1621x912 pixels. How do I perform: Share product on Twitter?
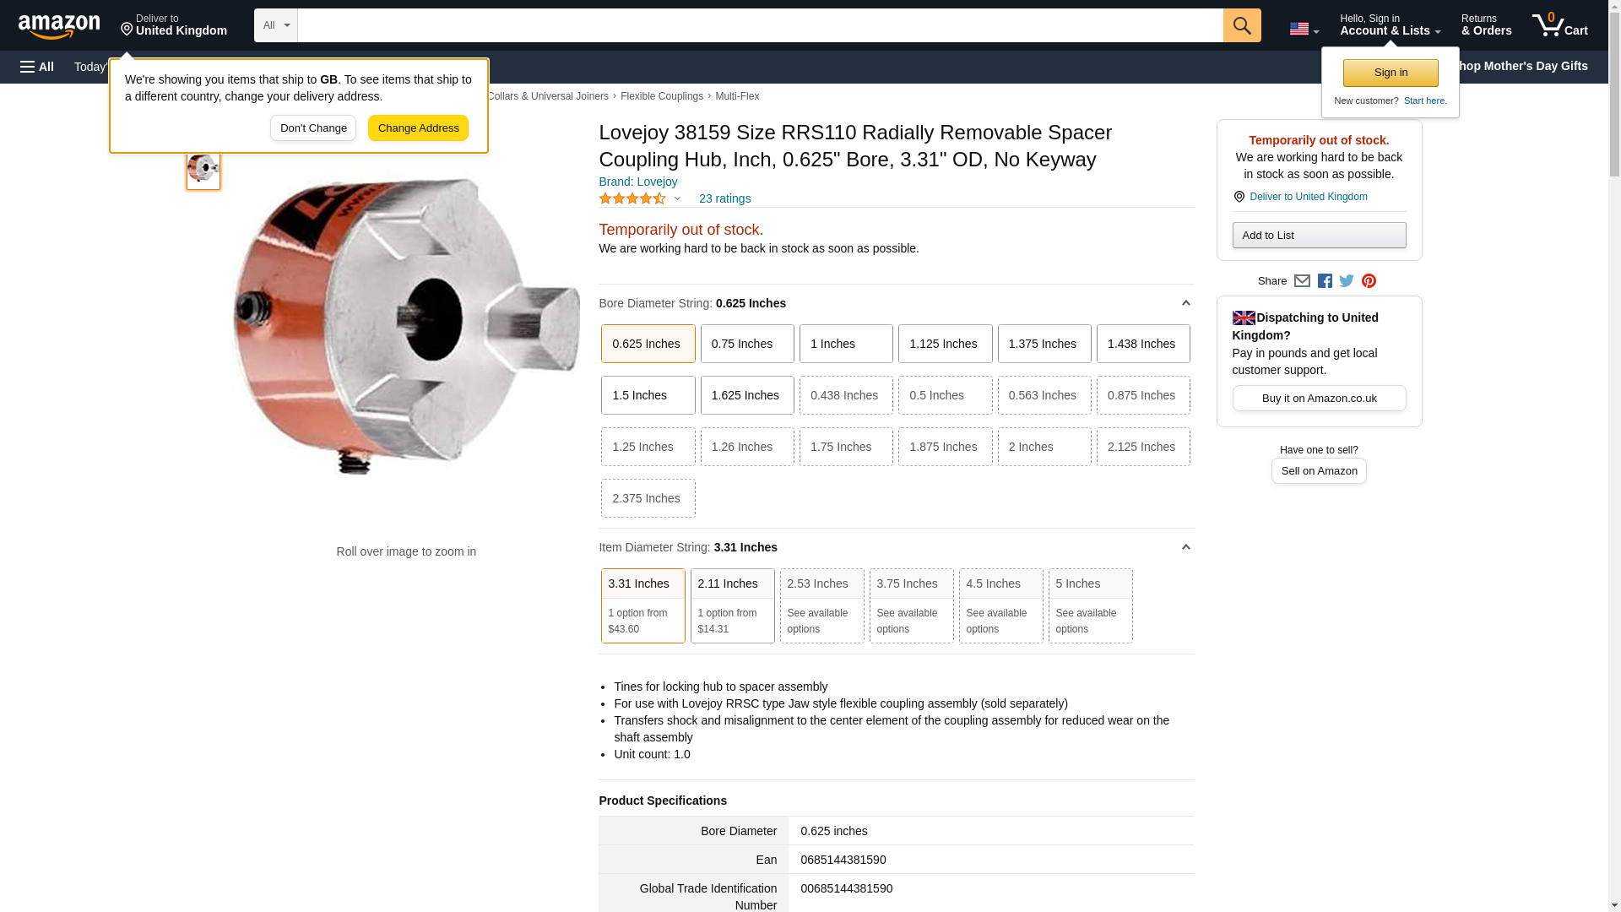pyautogui.click(x=1347, y=281)
